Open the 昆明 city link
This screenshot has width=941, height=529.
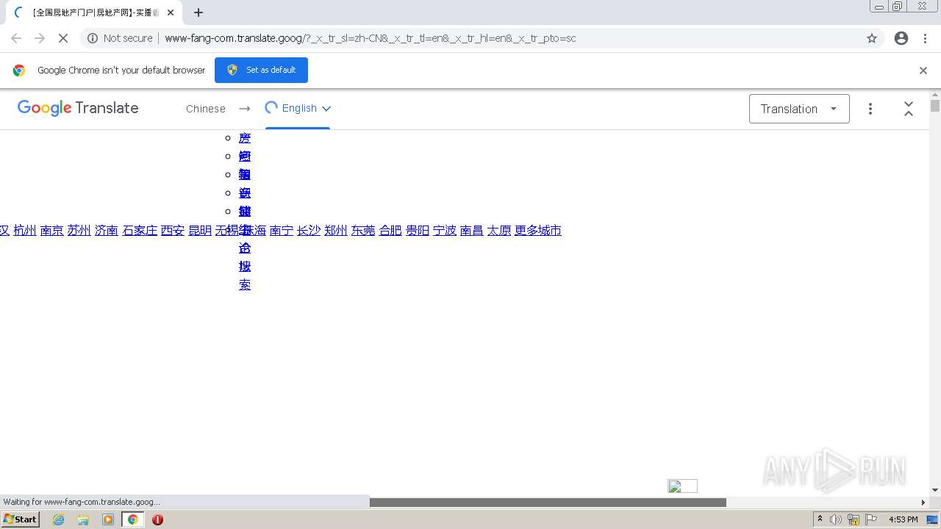[200, 231]
